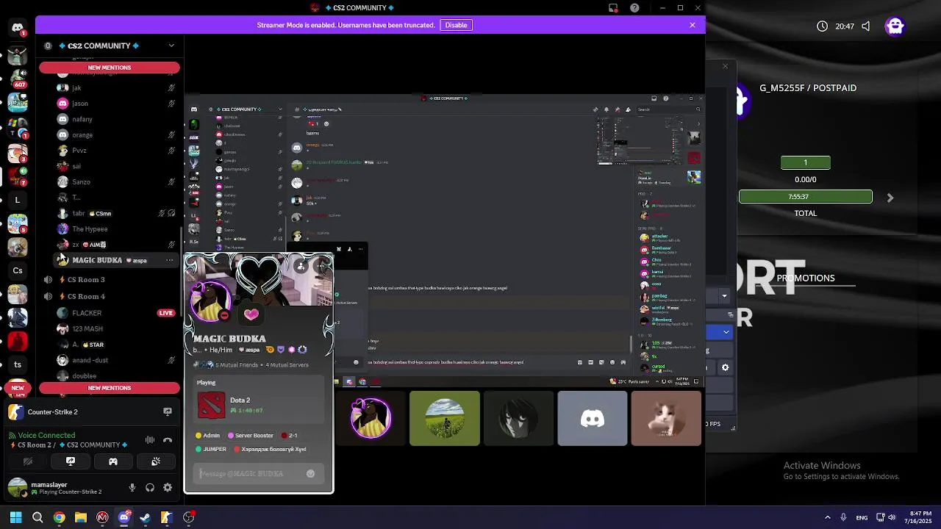Select voice user Sanzo
The width and height of the screenshot is (941, 529).
click(x=116, y=182)
